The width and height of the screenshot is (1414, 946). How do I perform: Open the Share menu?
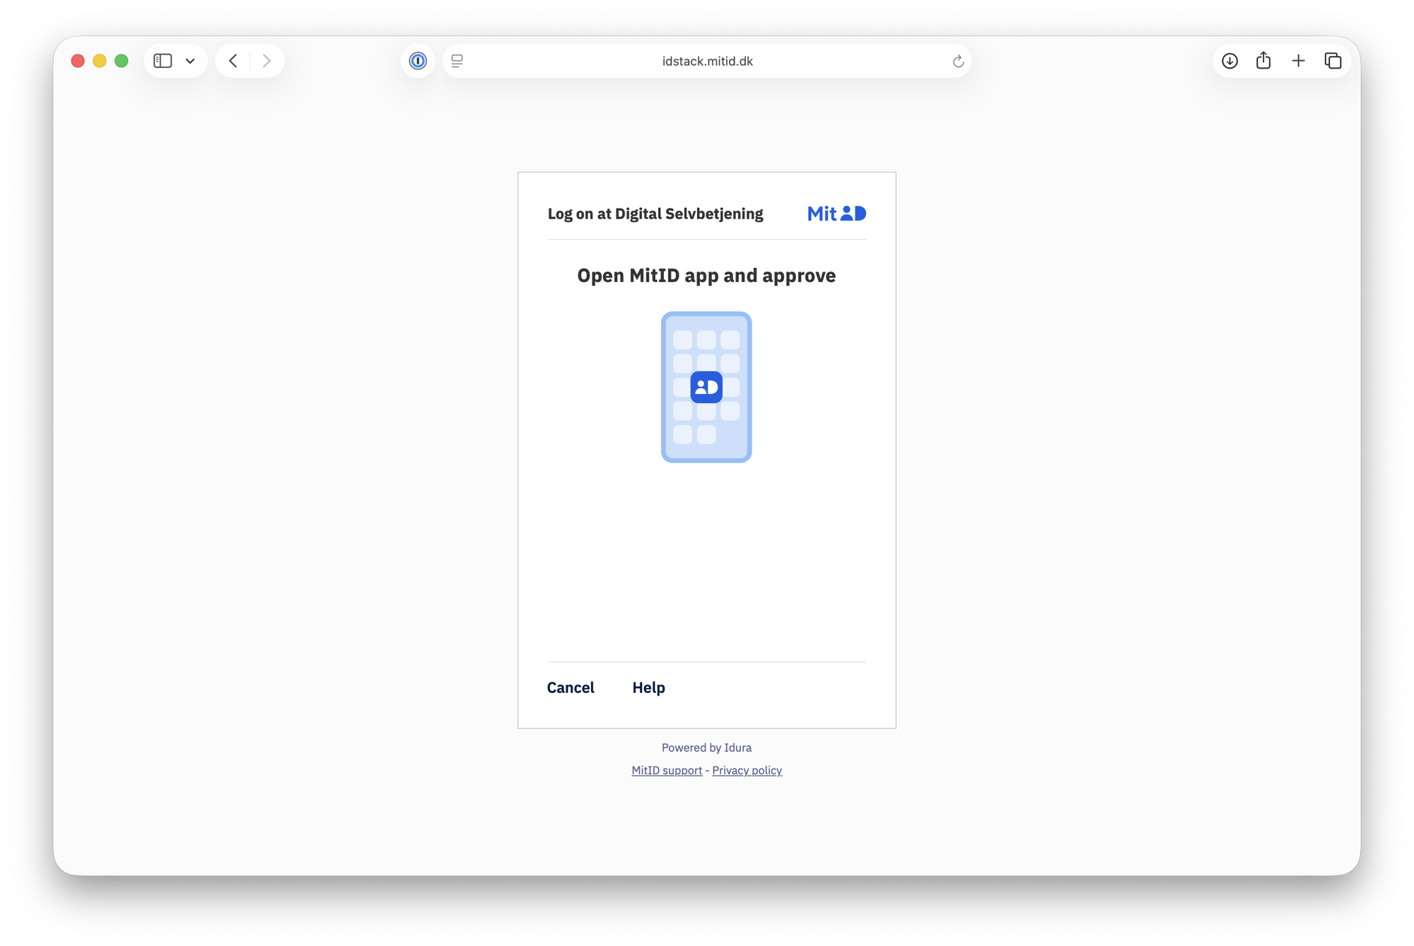click(1263, 61)
